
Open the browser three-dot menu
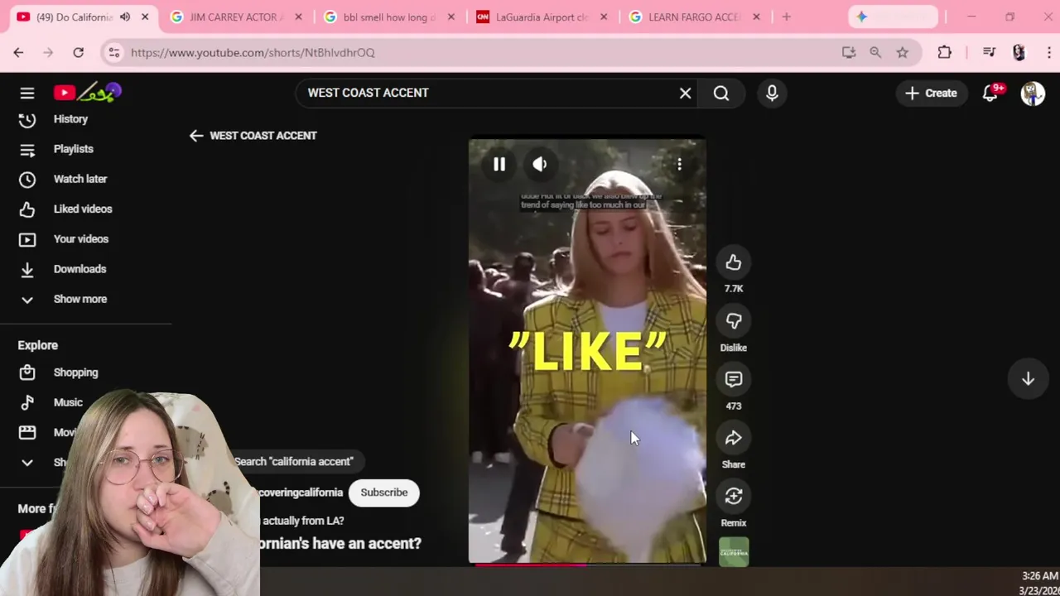click(x=1048, y=52)
